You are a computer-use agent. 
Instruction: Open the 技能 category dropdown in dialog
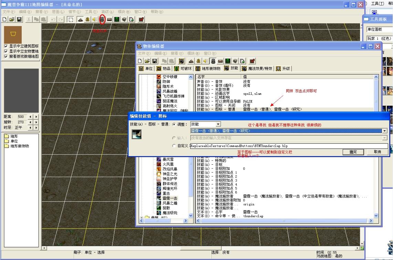coord(218,124)
